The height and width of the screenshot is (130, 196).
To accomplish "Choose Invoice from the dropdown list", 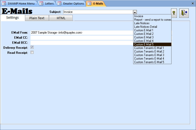I will click(152, 16).
